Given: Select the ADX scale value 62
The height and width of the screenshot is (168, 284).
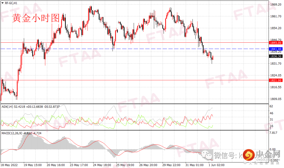Looking at the screenshot, I should [x=271, y=106].
